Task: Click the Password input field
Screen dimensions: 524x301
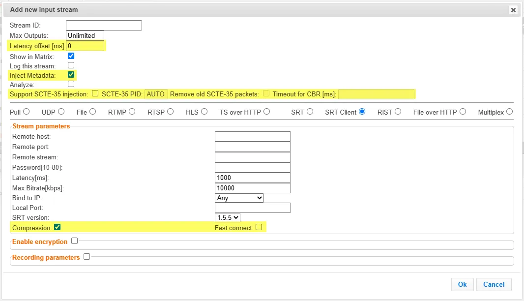Action: [253, 168]
